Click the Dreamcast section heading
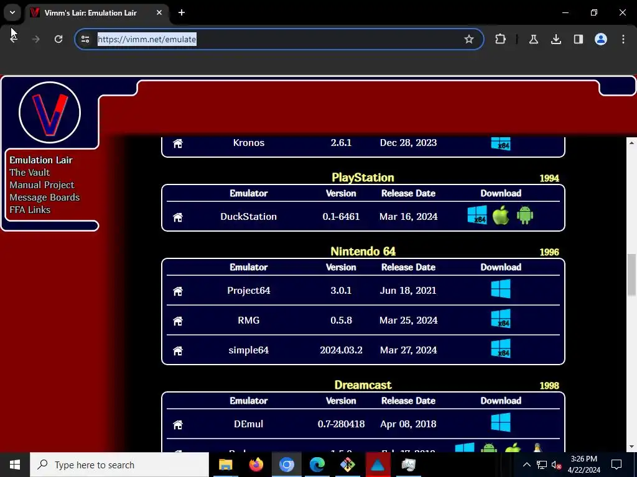Screen dimensions: 637x477 click(x=363, y=385)
